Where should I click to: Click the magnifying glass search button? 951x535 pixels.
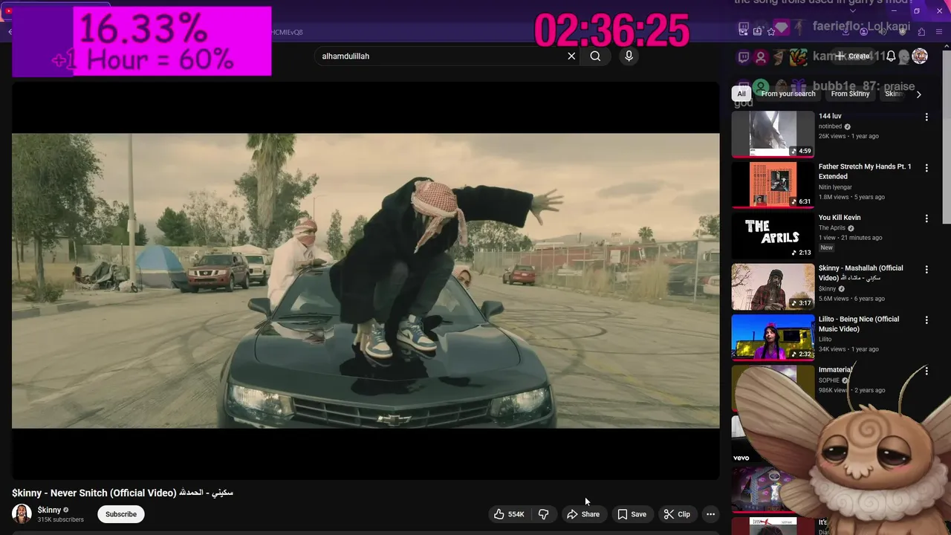pos(595,56)
